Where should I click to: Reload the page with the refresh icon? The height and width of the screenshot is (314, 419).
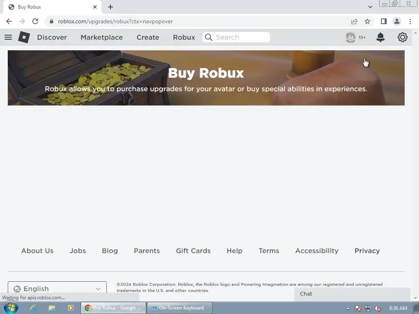35,21
